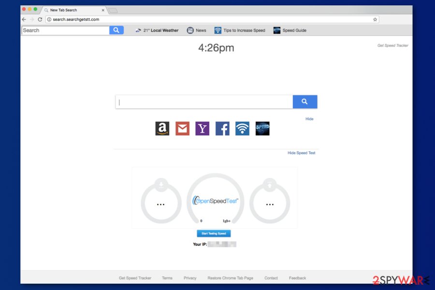435x290 pixels.
Task: Open the Feedback footer link
Action: [297, 278]
